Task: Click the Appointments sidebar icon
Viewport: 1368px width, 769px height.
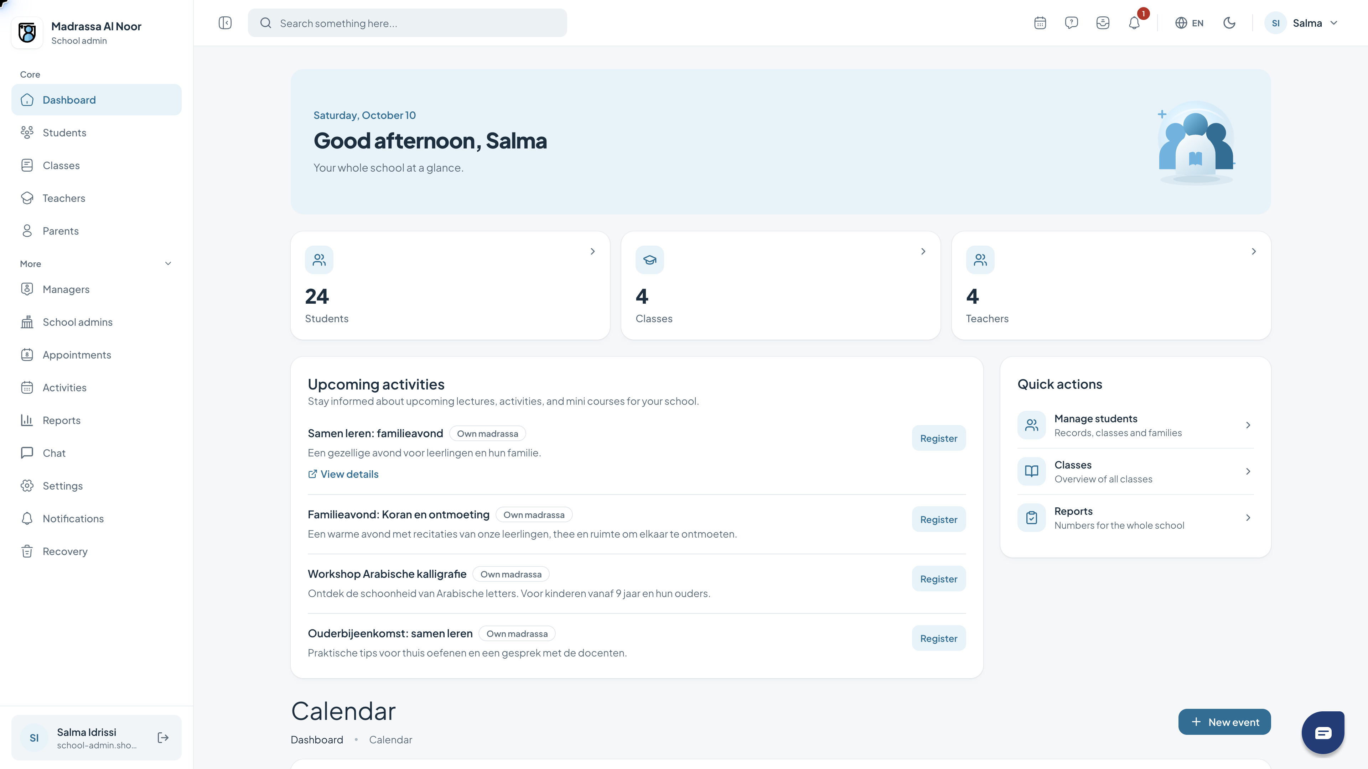Action: point(27,355)
